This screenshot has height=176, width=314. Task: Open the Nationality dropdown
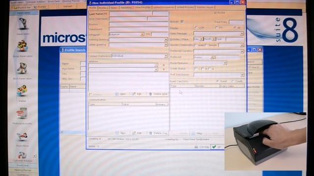(242, 45)
